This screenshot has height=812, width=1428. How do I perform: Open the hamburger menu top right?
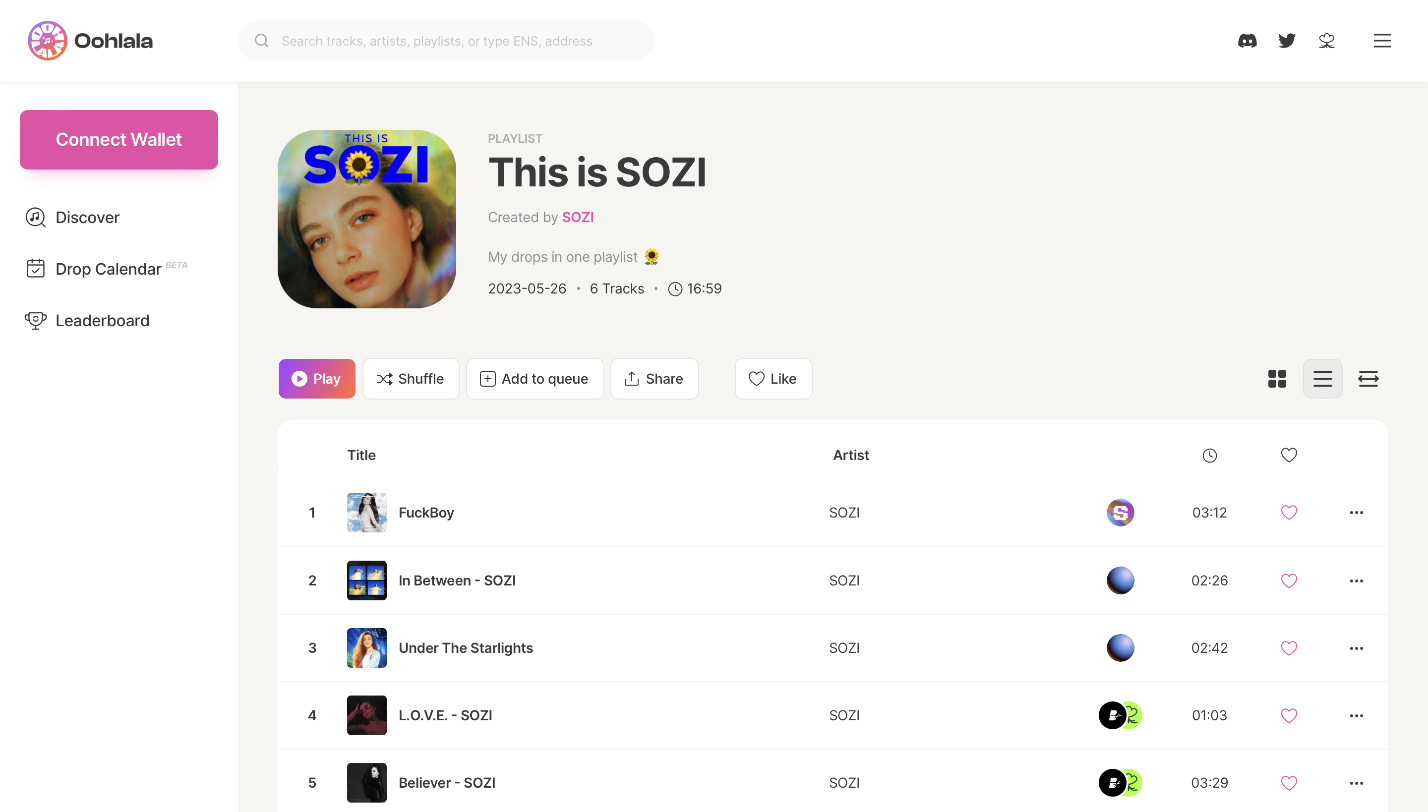click(x=1382, y=40)
